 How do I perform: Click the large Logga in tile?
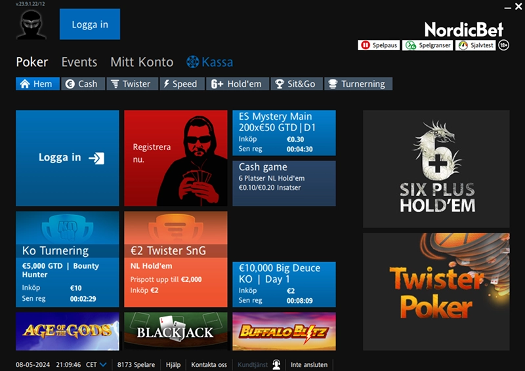(x=68, y=158)
